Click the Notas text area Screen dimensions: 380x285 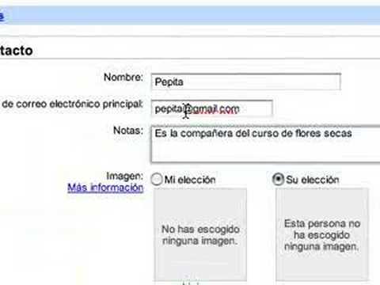click(x=265, y=144)
